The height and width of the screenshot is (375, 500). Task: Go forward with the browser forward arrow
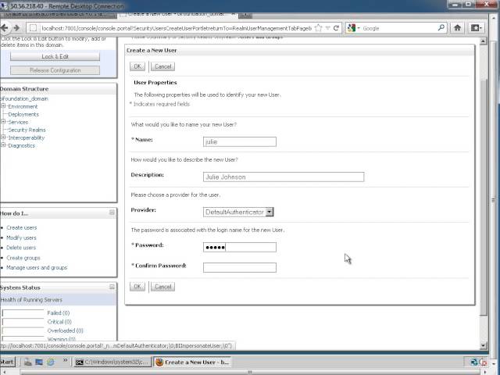tap(16, 28)
